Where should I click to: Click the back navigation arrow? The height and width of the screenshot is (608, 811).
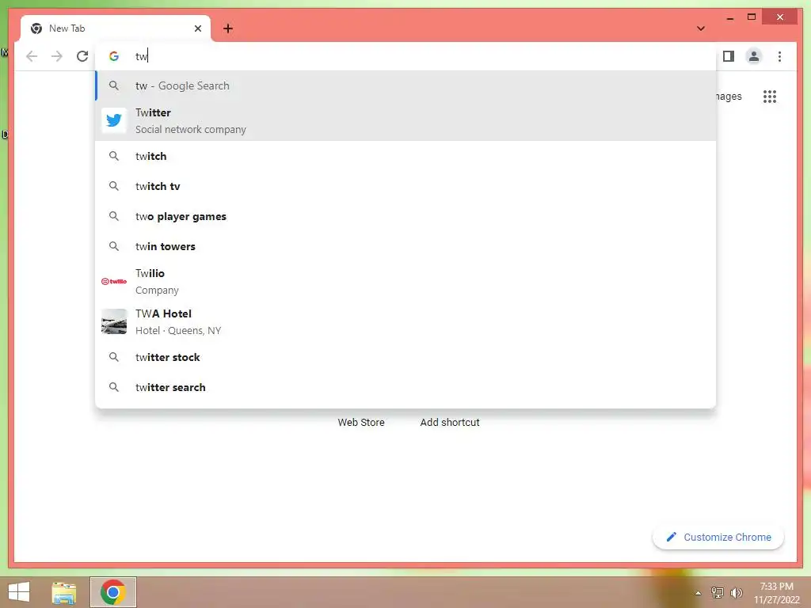click(x=32, y=56)
